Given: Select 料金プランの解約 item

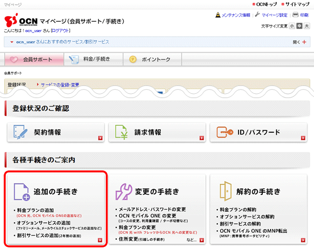Looking at the screenshot, I should [x=238, y=210].
